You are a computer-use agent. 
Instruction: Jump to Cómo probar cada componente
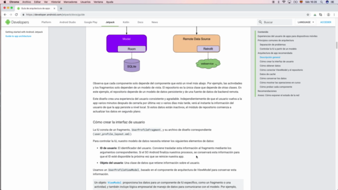point(276,87)
